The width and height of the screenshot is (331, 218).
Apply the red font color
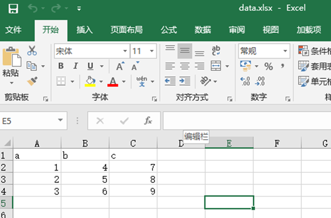click(113, 81)
